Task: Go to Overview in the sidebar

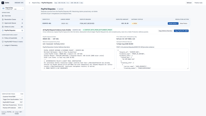Action: (13, 16)
